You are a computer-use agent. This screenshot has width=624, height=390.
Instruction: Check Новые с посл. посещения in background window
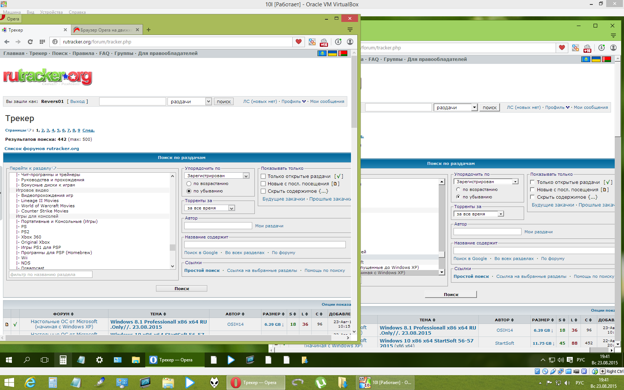[532, 190]
